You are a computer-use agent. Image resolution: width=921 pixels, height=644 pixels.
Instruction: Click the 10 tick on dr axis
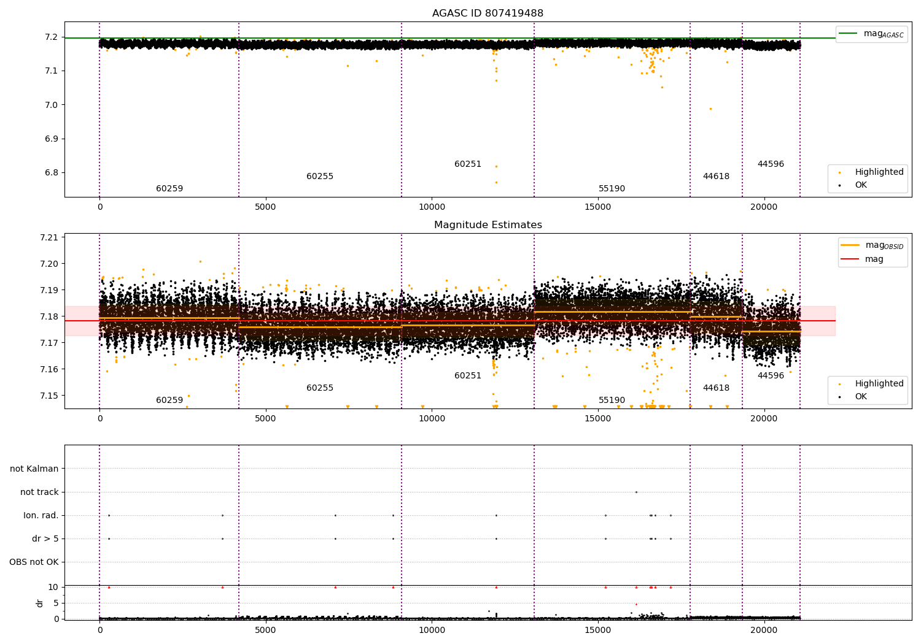tap(53, 587)
